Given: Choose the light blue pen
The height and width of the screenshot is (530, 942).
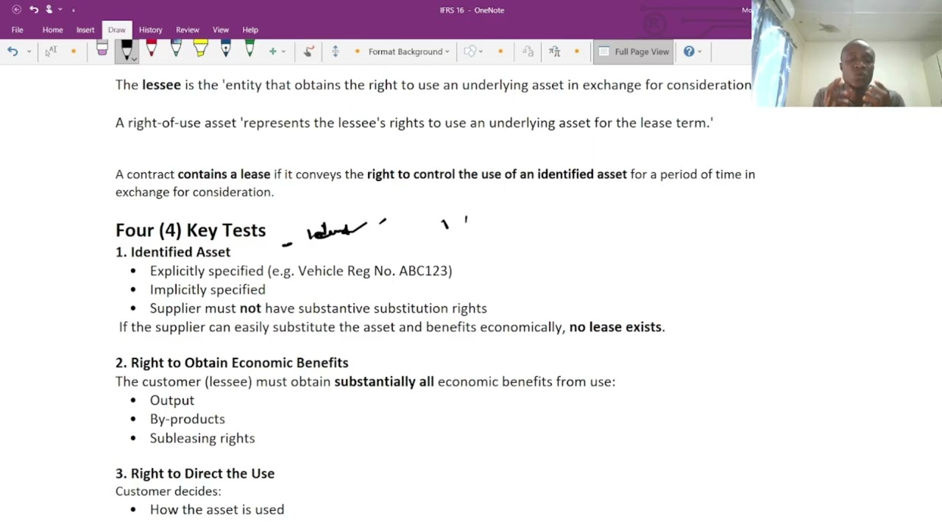Looking at the screenshot, I should (x=176, y=49).
